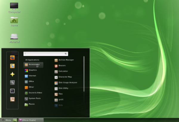The width and height of the screenshot is (179, 122).
Task: Switch to the Dhruv Gupta taskbar window
Action: [31, 120]
